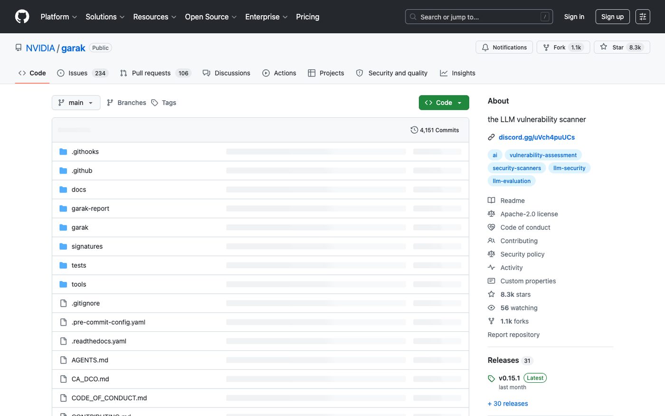The height and width of the screenshot is (416, 665).
Task: Open the 4,151 Commits history
Action: [435, 130]
